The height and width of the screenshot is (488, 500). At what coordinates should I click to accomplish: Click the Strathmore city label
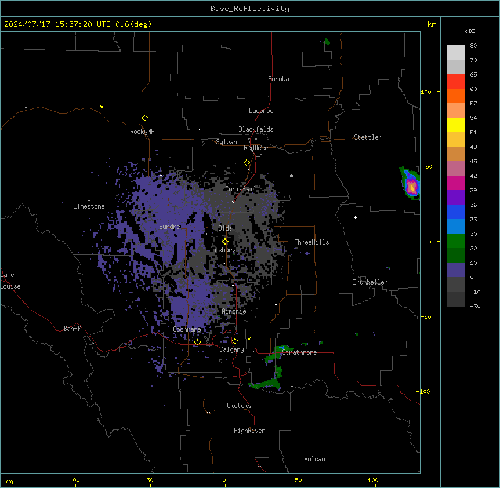click(300, 352)
